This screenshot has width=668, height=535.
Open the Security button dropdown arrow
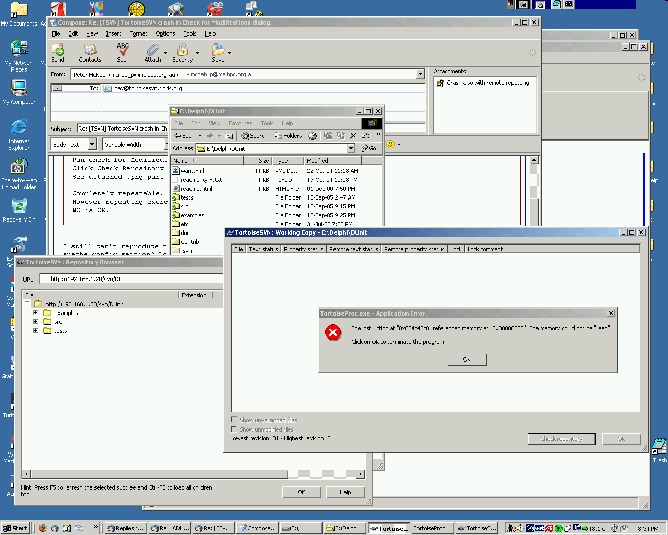[x=197, y=53]
